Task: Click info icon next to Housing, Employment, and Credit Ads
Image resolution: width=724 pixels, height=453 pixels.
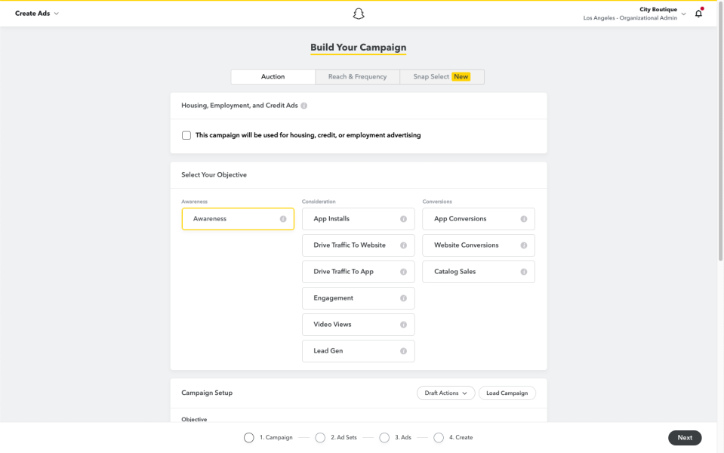Action: tap(303, 106)
